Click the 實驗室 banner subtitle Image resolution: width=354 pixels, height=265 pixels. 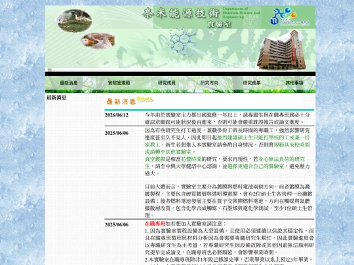[x=219, y=24]
